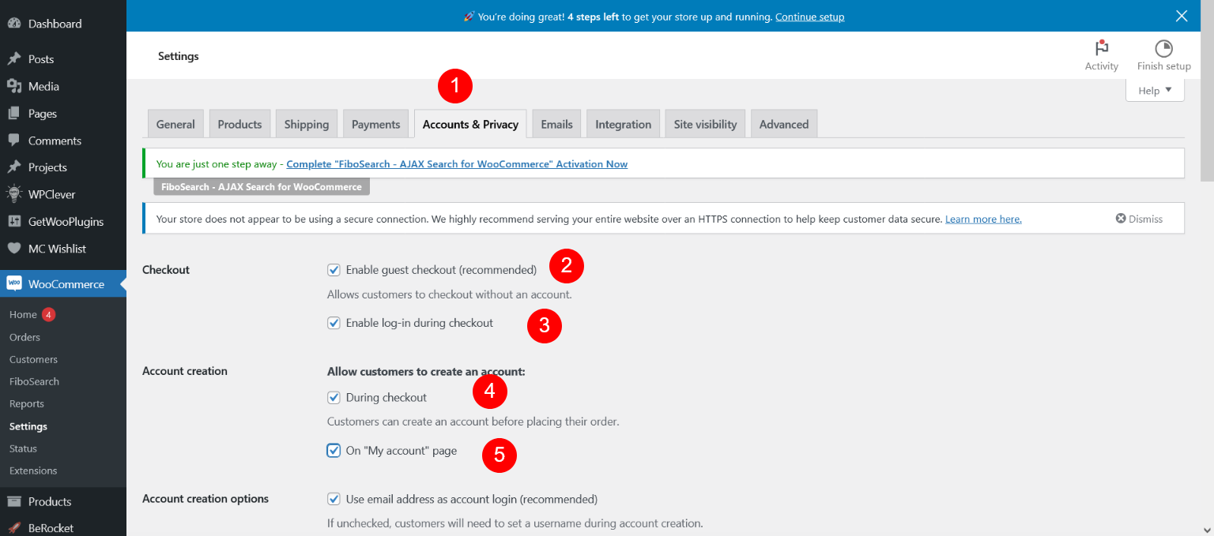
Task: Click the WooCommerce logo icon in sidebar
Action: point(14,284)
